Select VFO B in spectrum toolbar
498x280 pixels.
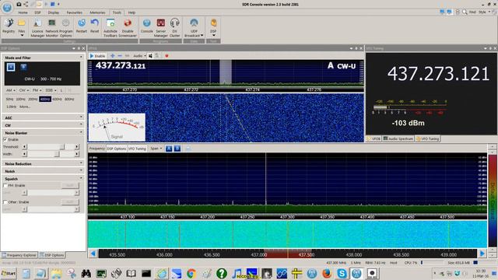click(177, 149)
